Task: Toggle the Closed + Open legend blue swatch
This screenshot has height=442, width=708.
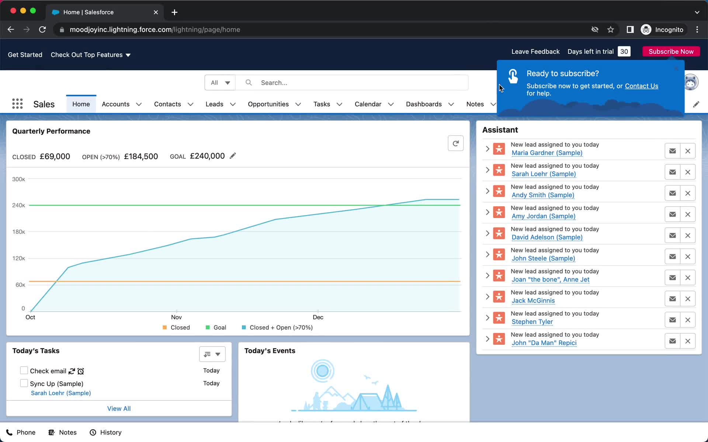Action: pos(244,327)
